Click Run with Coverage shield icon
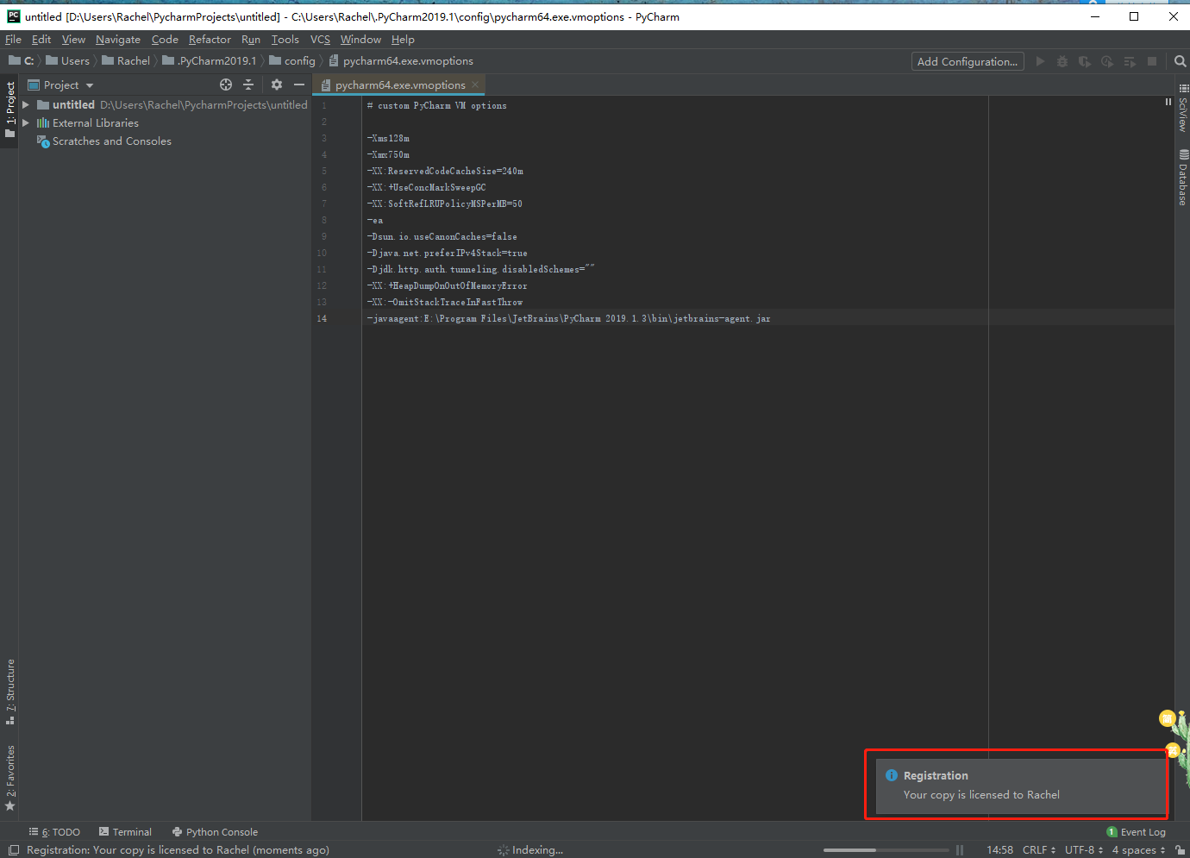 click(x=1085, y=61)
